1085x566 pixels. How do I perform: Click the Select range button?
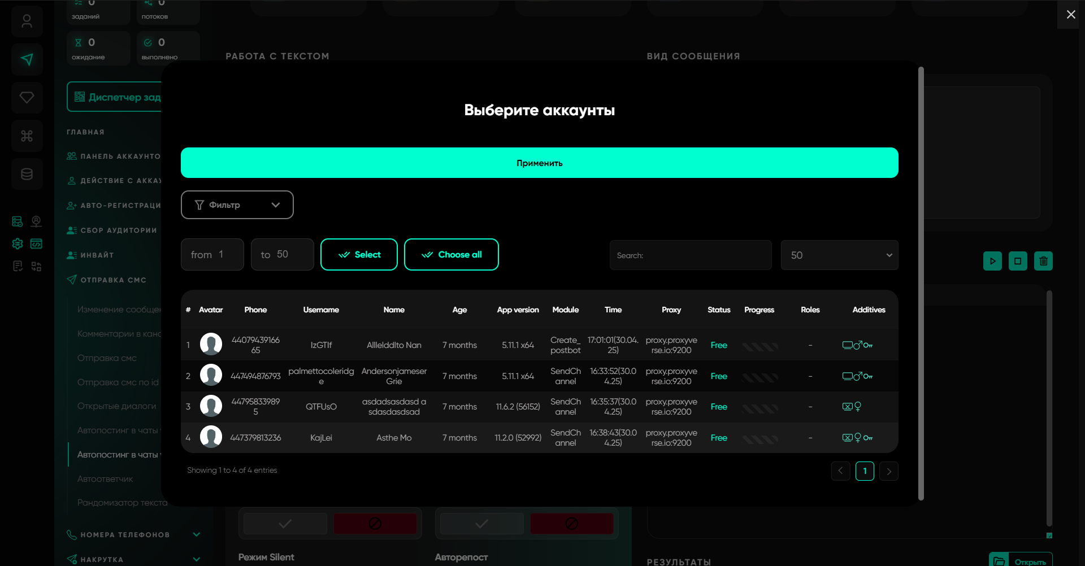tap(359, 255)
